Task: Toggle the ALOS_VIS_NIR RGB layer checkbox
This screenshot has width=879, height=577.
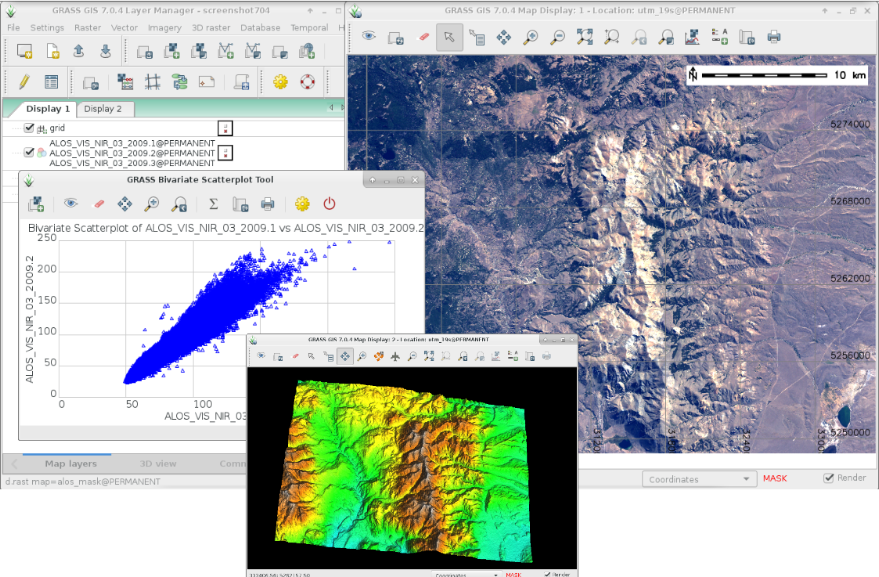Action: (29, 153)
